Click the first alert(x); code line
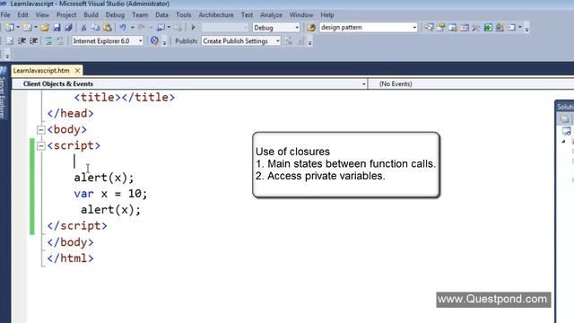 click(x=104, y=178)
